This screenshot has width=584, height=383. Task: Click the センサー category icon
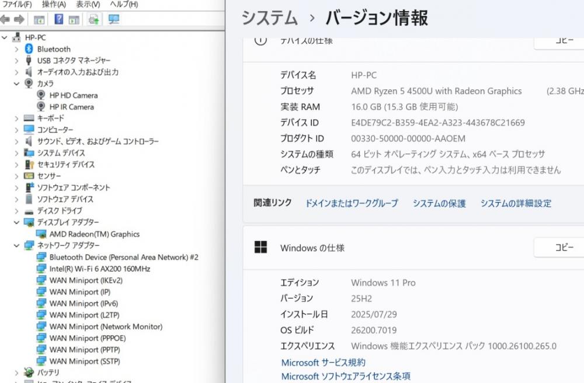coord(29,176)
